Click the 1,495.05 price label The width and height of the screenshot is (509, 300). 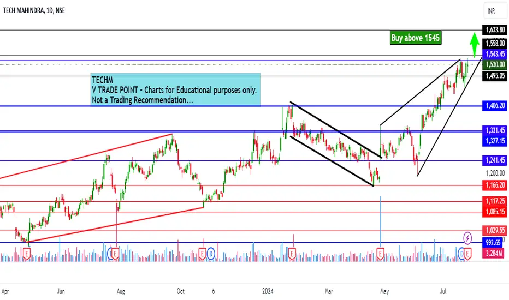pos(495,76)
